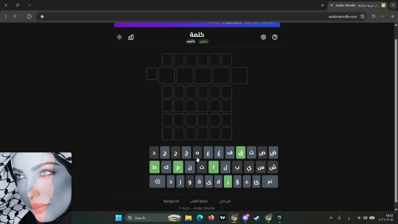Open Steam from the taskbar
This screenshot has width=398, height=224.
pyautogui.click(x=257, y=218)
